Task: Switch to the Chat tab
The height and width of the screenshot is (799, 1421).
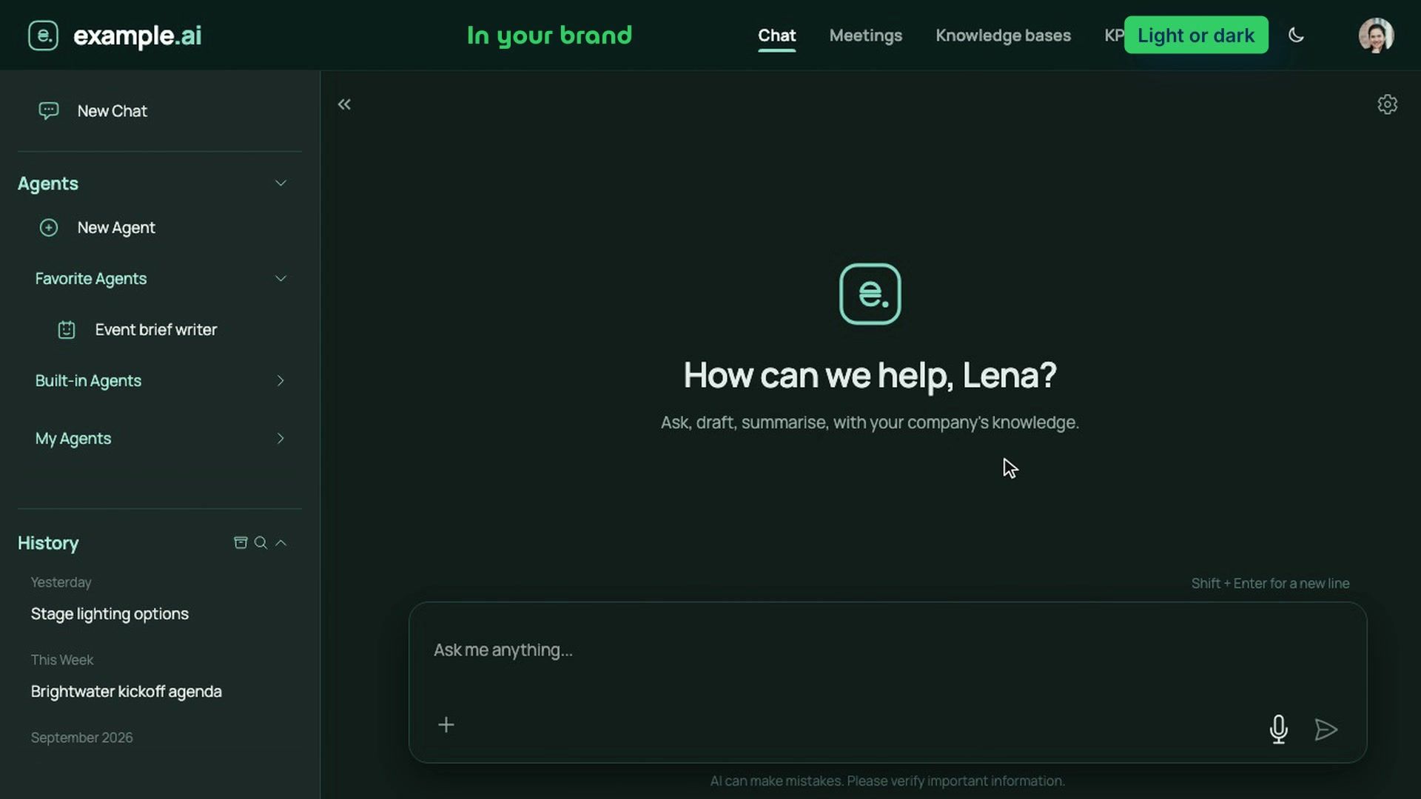Action: click(776, 36)
